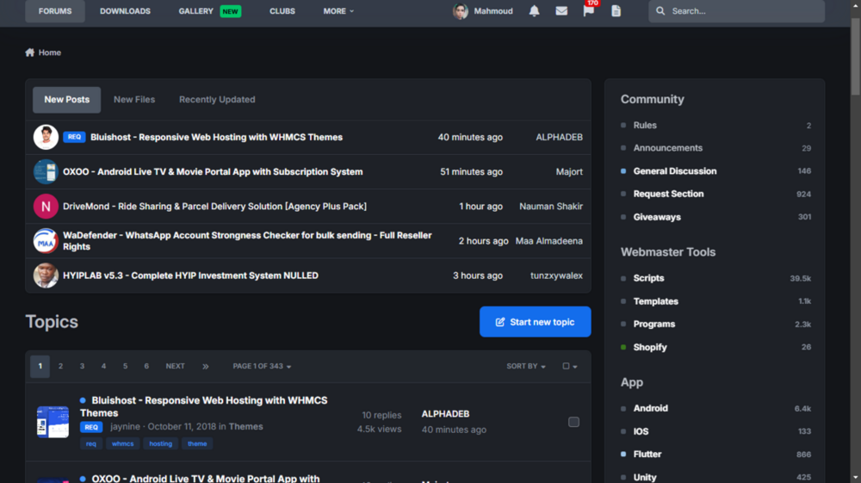The width and height of the screenshot is (861, 483).
Task: Open the GALLERY nav item
Action: point(196,11)
